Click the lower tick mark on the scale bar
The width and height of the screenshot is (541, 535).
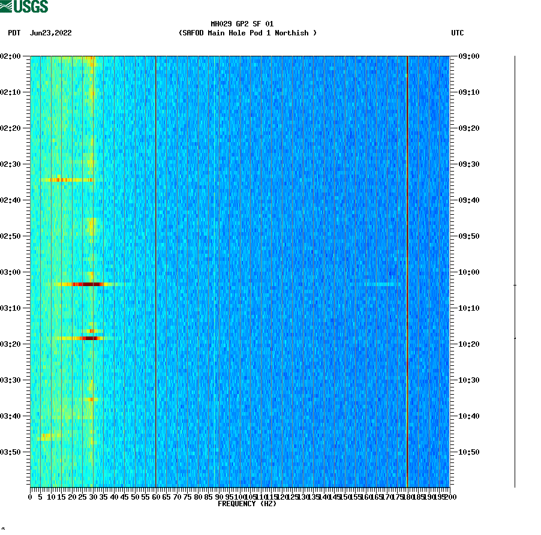(515, 338)
